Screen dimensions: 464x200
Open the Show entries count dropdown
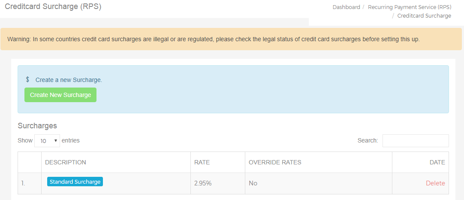pos(47,141)
